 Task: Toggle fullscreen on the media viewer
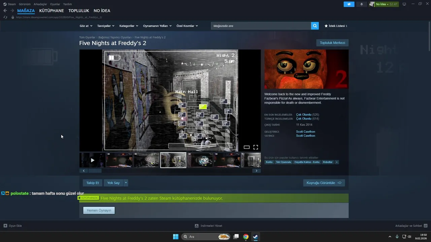point(256,147)
